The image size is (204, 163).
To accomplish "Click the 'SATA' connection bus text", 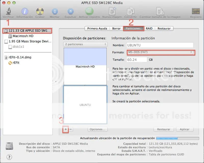I will [56, 147].
